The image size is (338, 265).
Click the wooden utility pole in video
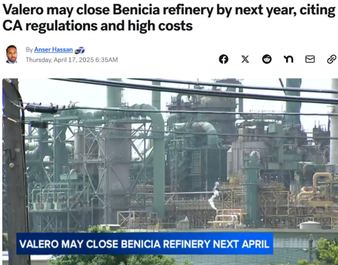pos(15,171)
